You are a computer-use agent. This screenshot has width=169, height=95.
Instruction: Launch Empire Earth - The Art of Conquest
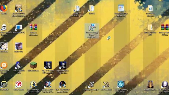click(x=48, y=84)
